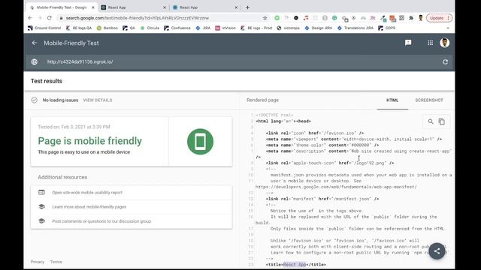Click the green mobile phone result icon

(x=201, y=142)
